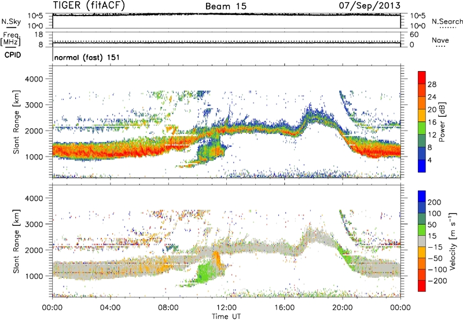Click the red bottom segment of the velocity colorbar
Viewport: 463px width, 320px height.
tap(422, 286)
